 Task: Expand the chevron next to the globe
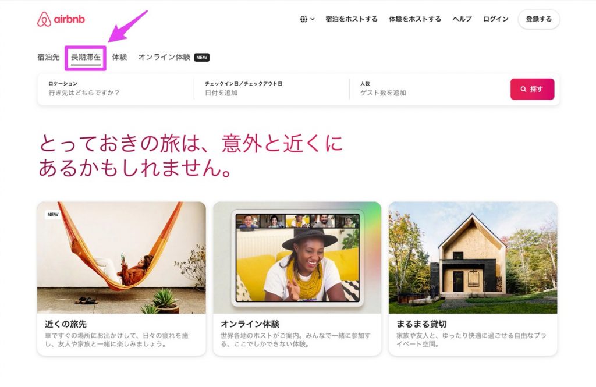tap(313, 19)
